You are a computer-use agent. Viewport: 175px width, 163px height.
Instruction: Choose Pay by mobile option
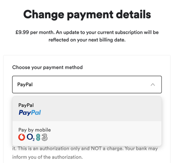click(87, 133)
